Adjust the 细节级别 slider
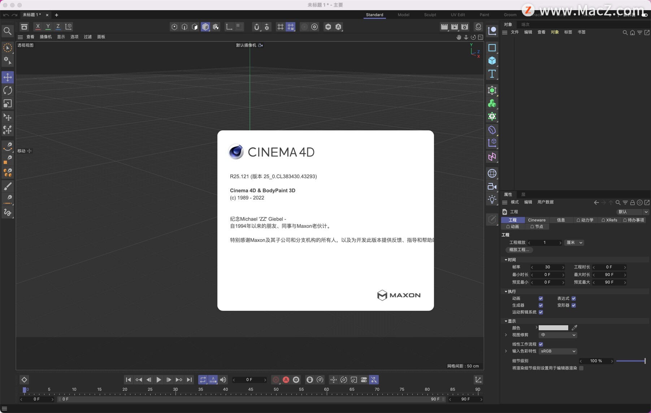The width and height of the screenshot is (651, 413). coord(631,361)
